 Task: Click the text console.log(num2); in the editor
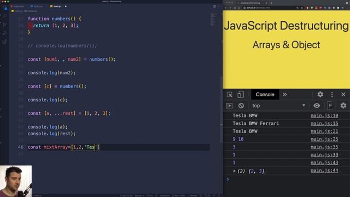click(x=51, y=73)
